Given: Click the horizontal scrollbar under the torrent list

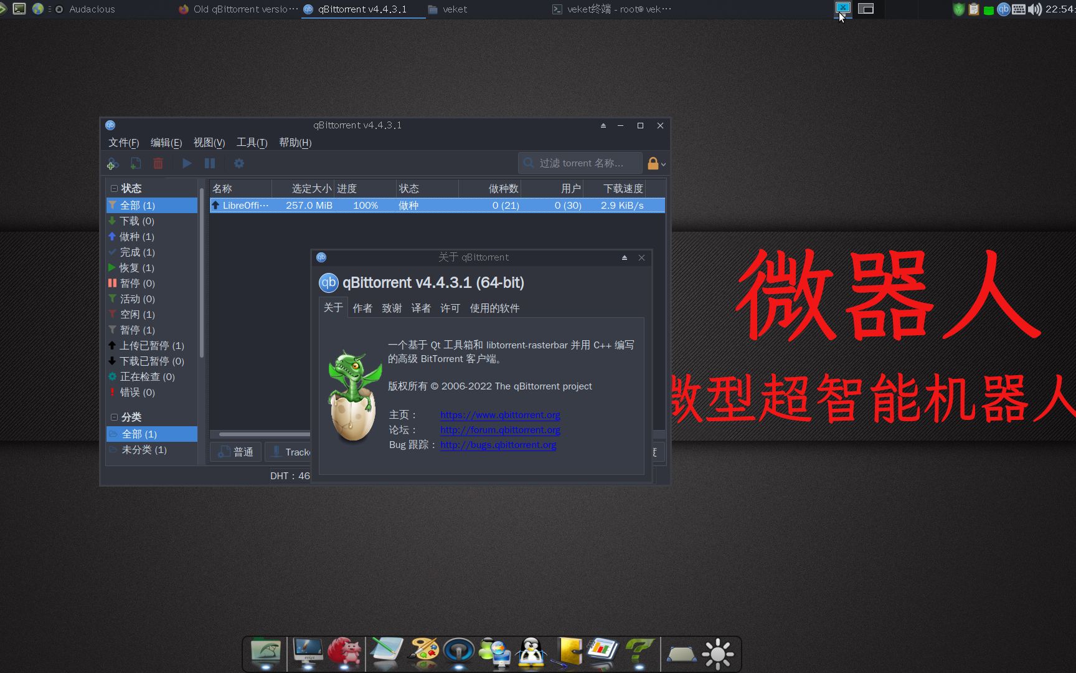Looking at the screenshot, I should (x=264, y=434).
